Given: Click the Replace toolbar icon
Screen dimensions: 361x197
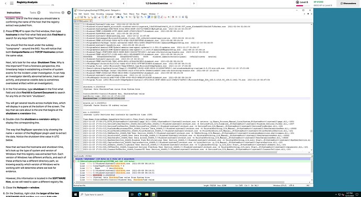Looking at the screenshot, I should (122, 17).
